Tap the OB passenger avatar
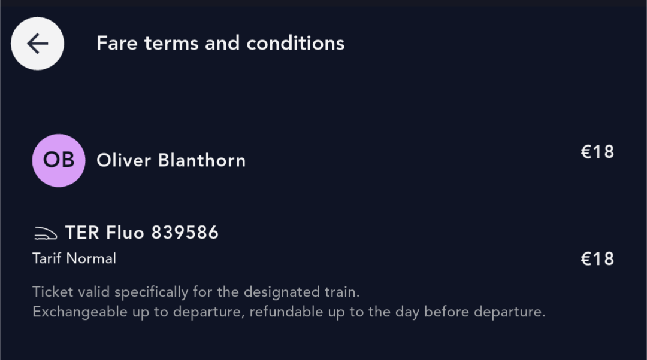 (x=59, y=160)
